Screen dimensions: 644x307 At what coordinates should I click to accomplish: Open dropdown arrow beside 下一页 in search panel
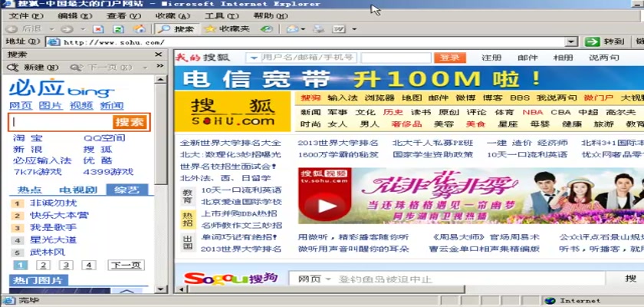146,68
